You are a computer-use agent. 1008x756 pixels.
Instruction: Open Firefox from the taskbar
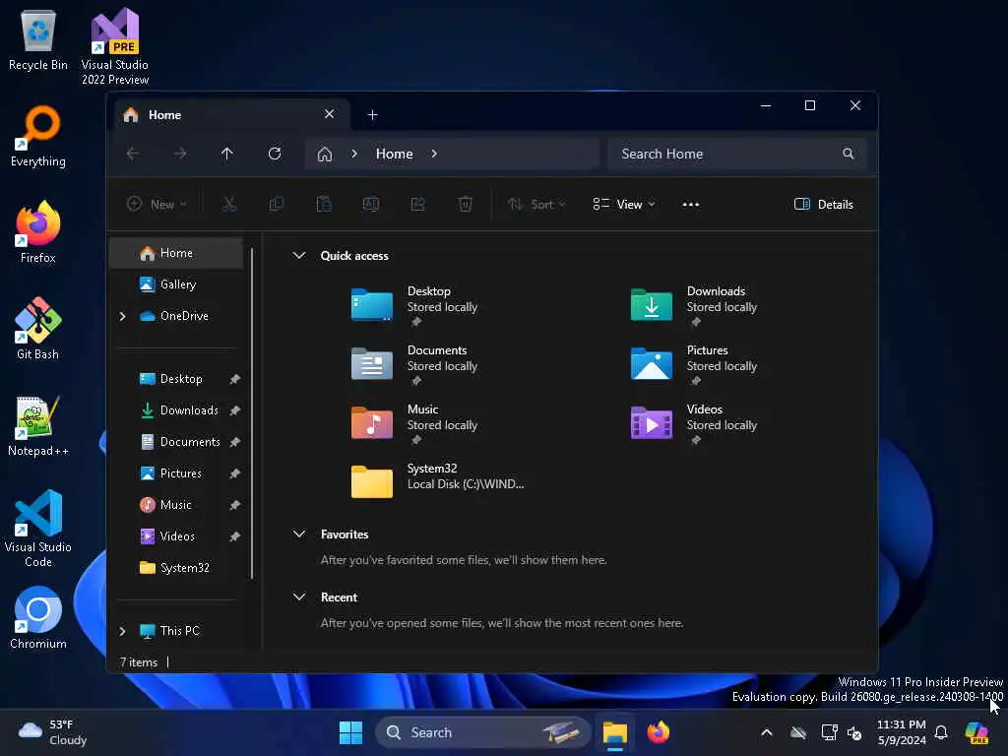[x=659, y=732]
